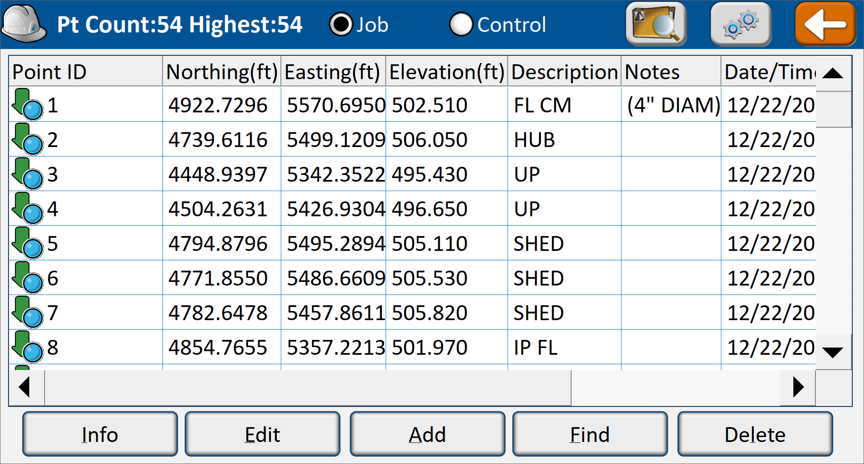Click the table scroll up arrow
This screenshot has width=864, height=464.
click(x=833, y=73)
